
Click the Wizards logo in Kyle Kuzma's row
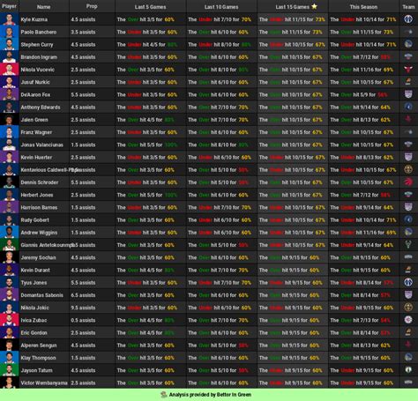point(408,19)
